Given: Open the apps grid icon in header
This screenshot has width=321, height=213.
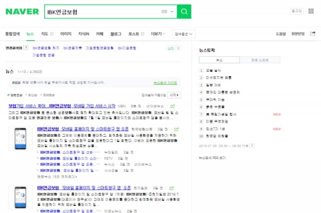Looking at the screenshot, I should (x=311, y=11).
